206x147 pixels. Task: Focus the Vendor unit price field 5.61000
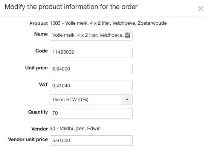91,141
